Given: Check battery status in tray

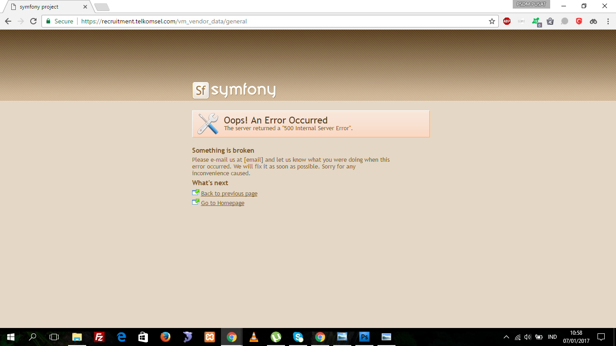Looking at the screenshot, I should point(539,337).
